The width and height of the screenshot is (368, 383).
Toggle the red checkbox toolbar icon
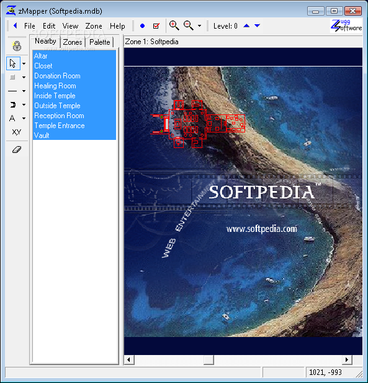point(156,26)
